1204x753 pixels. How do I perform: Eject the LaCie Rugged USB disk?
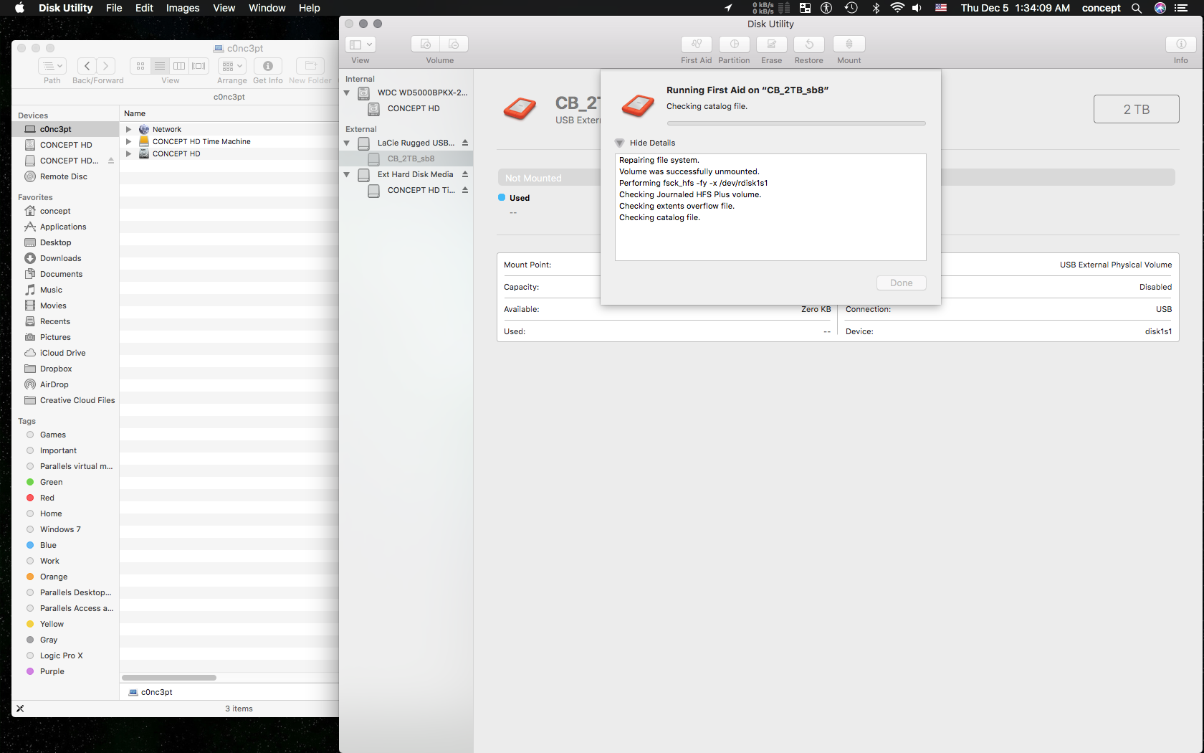[x=465, y=143]
